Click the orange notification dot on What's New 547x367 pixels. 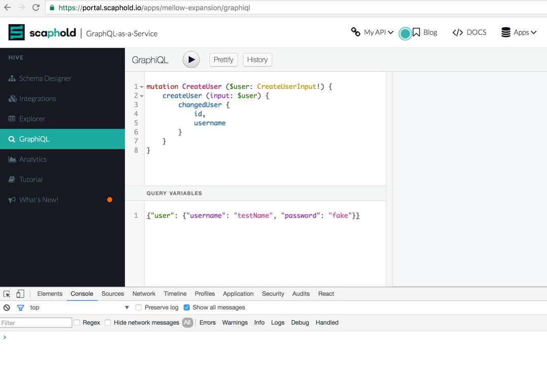coord(109,200)
